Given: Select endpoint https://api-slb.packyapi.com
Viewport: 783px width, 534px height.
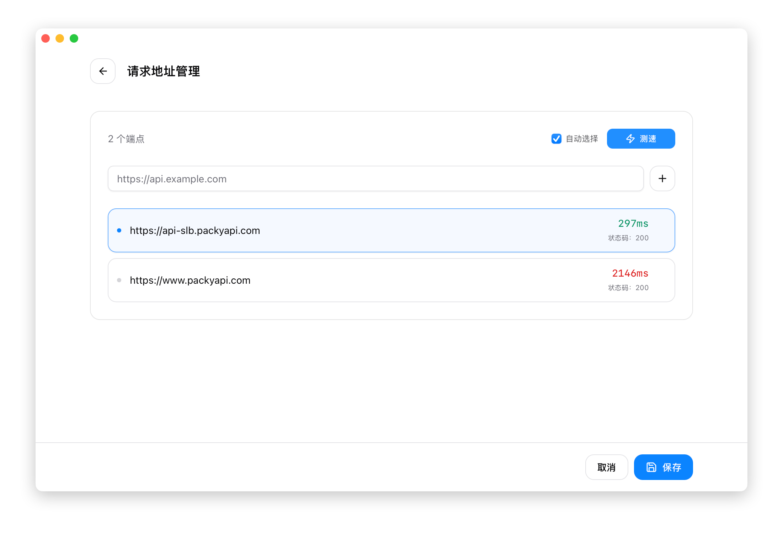Looking at the screenshot, I should [391, 230].
